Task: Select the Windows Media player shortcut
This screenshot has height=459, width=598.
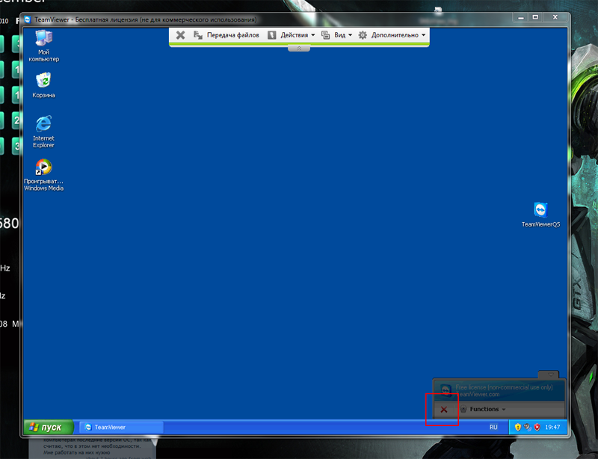Action: (43, 175)
